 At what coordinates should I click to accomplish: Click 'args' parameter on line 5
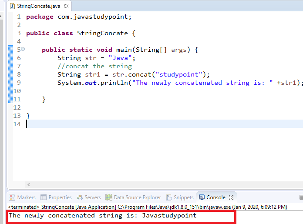coord(179,50)
